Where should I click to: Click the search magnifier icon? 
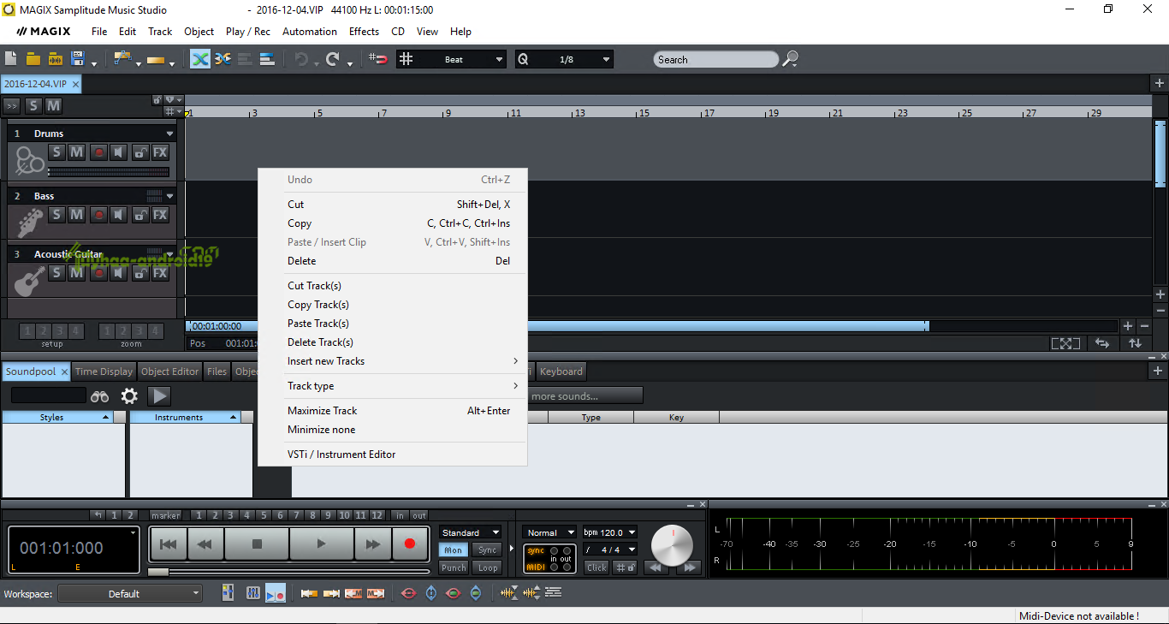tap(791, 59)
